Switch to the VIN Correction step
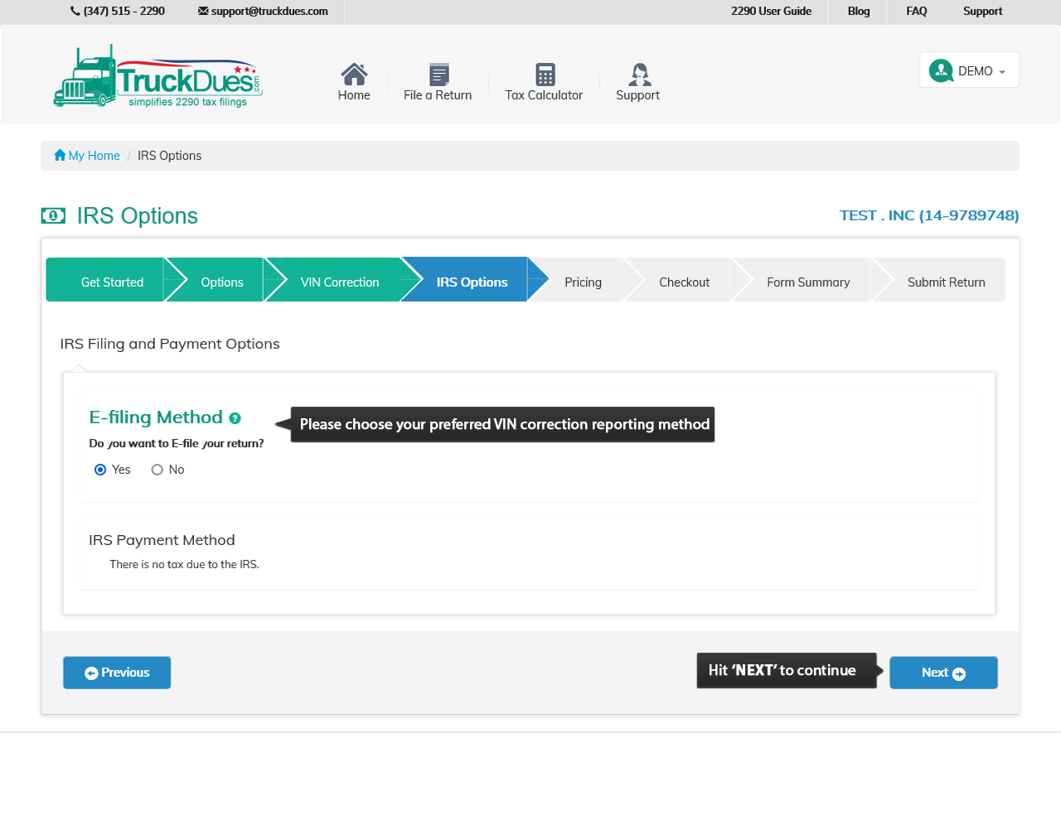The width and height of the screenshot is (1061, 820). (340, 282)
